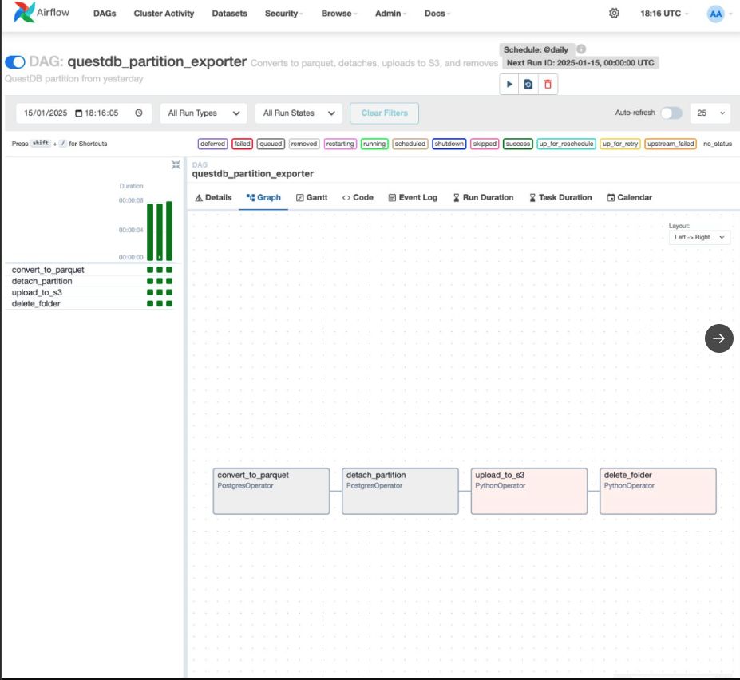Select the delete_folder graph node
Image resolution: width=740 pixels, height=680 pixels.
pyautogui.click(x=658, y=491)
